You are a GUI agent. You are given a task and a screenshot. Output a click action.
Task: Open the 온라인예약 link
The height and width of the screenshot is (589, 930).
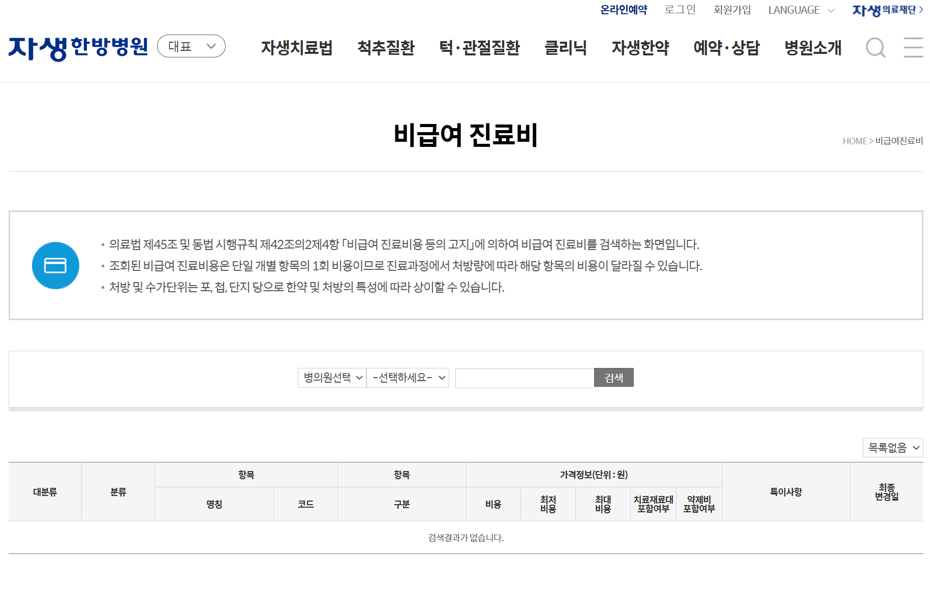[x=624, y=10]
